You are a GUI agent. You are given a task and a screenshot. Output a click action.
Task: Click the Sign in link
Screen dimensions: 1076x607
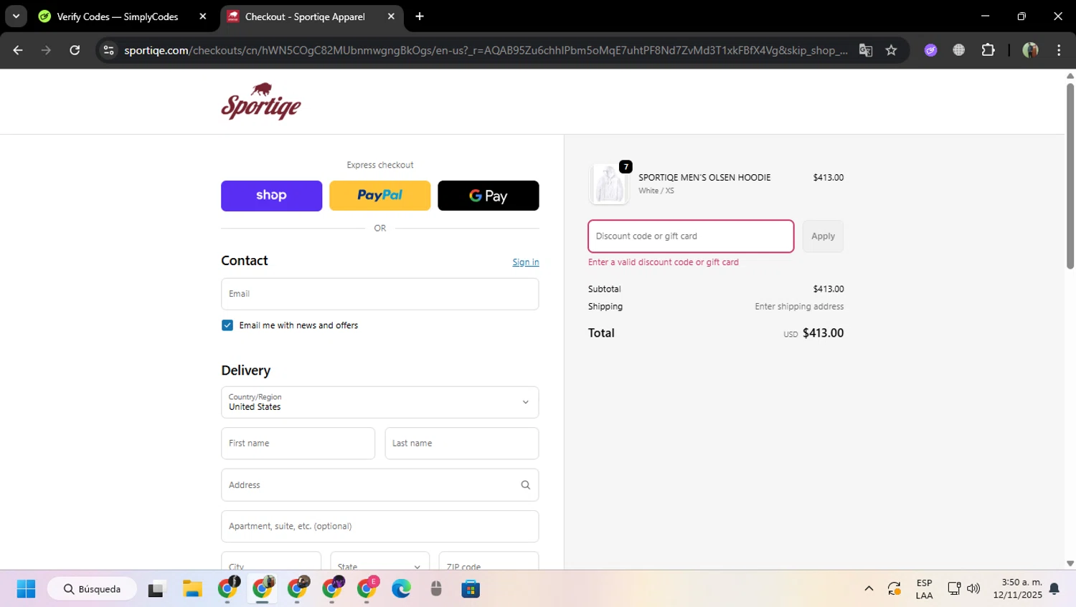pyautogui.click(x=525, y=262)
